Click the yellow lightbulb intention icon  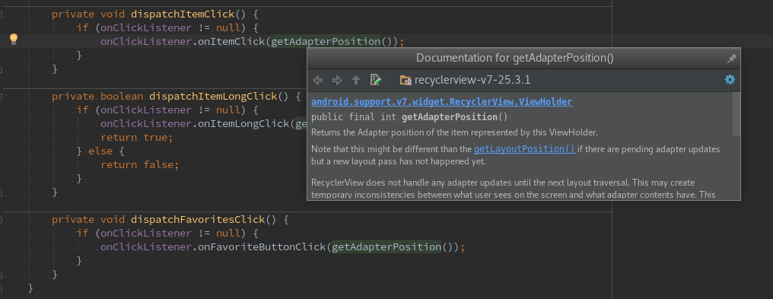[x=14, y=39]
